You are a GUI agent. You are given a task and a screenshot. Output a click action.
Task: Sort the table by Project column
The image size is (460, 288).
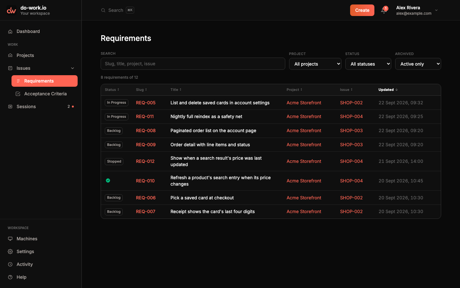[x=294, y=90]
